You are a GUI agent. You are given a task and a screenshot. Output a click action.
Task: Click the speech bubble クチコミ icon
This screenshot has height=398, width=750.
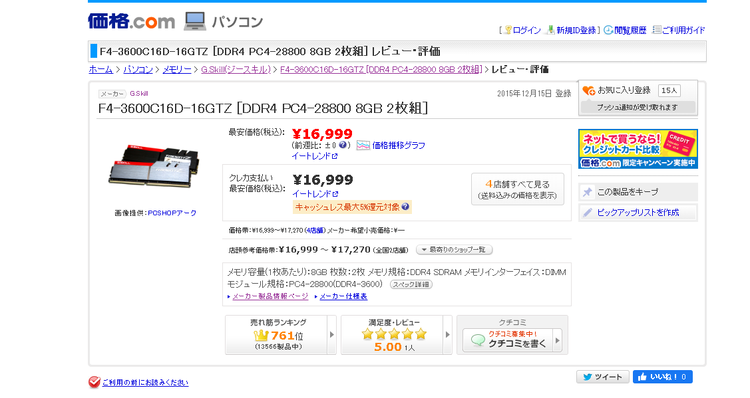pos(478,340)
